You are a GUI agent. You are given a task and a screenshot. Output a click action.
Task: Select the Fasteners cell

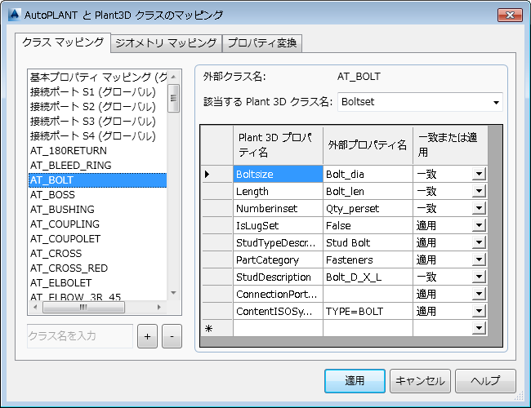pyautogui.click(x=368, y=259)
